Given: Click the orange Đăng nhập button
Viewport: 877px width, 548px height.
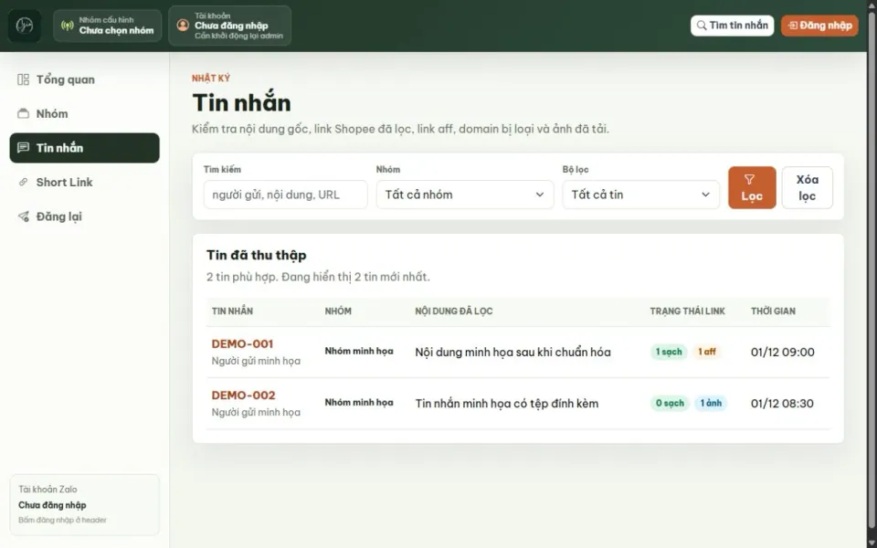Looking at the screenshot, I should click(x=819, y=26).
